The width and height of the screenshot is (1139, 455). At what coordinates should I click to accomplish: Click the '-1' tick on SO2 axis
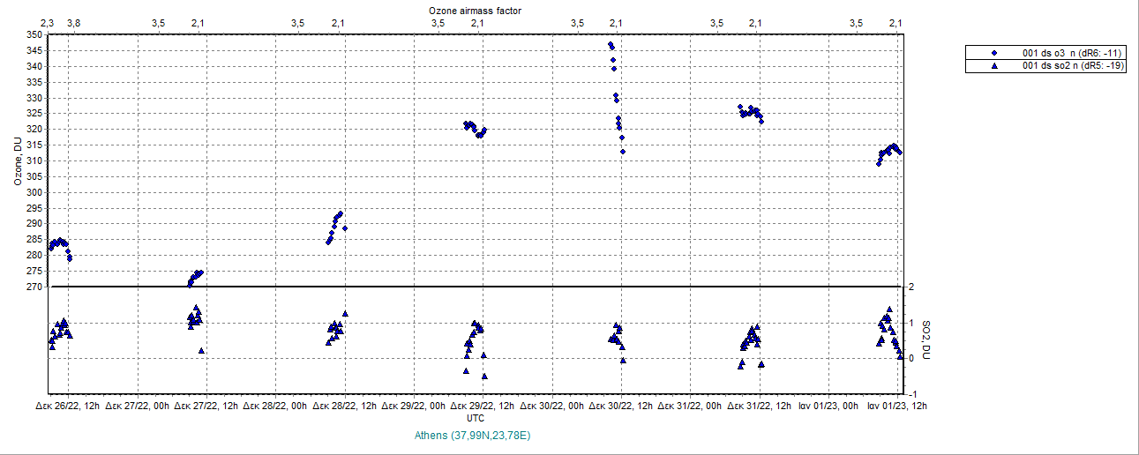[x=911, y=394]
